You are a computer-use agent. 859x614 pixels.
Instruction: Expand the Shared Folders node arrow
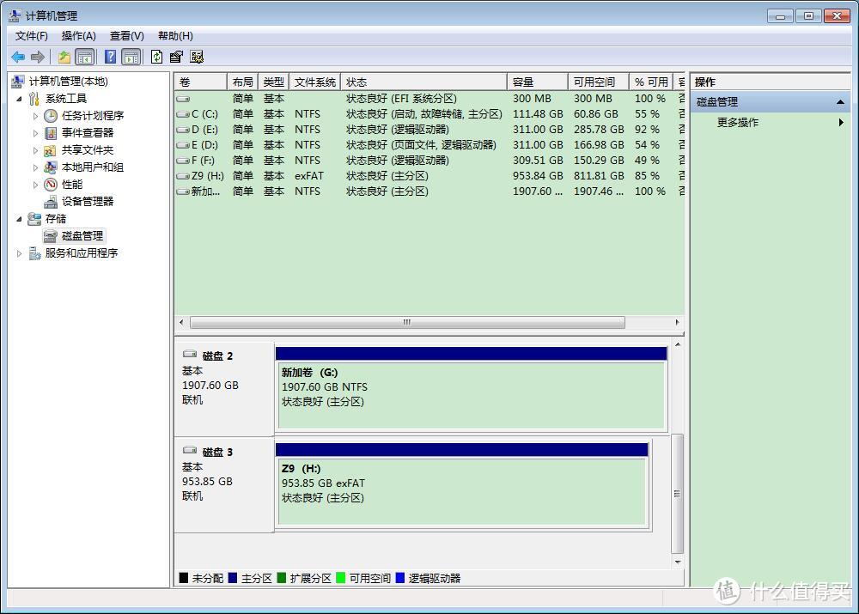(x=35, y=150)
